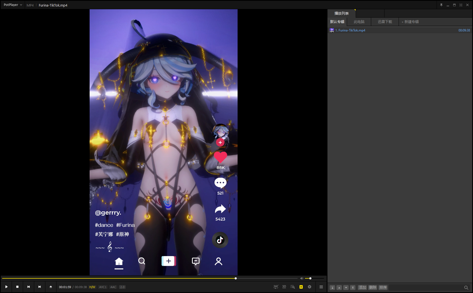The height and width of the screenshot is (293, 473).
Task: Mute audio via the speaker icon
Action: (x=302, y=278)
